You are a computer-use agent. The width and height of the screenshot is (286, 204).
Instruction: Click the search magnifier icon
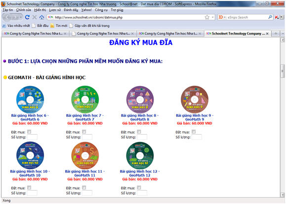pos(270,17)
